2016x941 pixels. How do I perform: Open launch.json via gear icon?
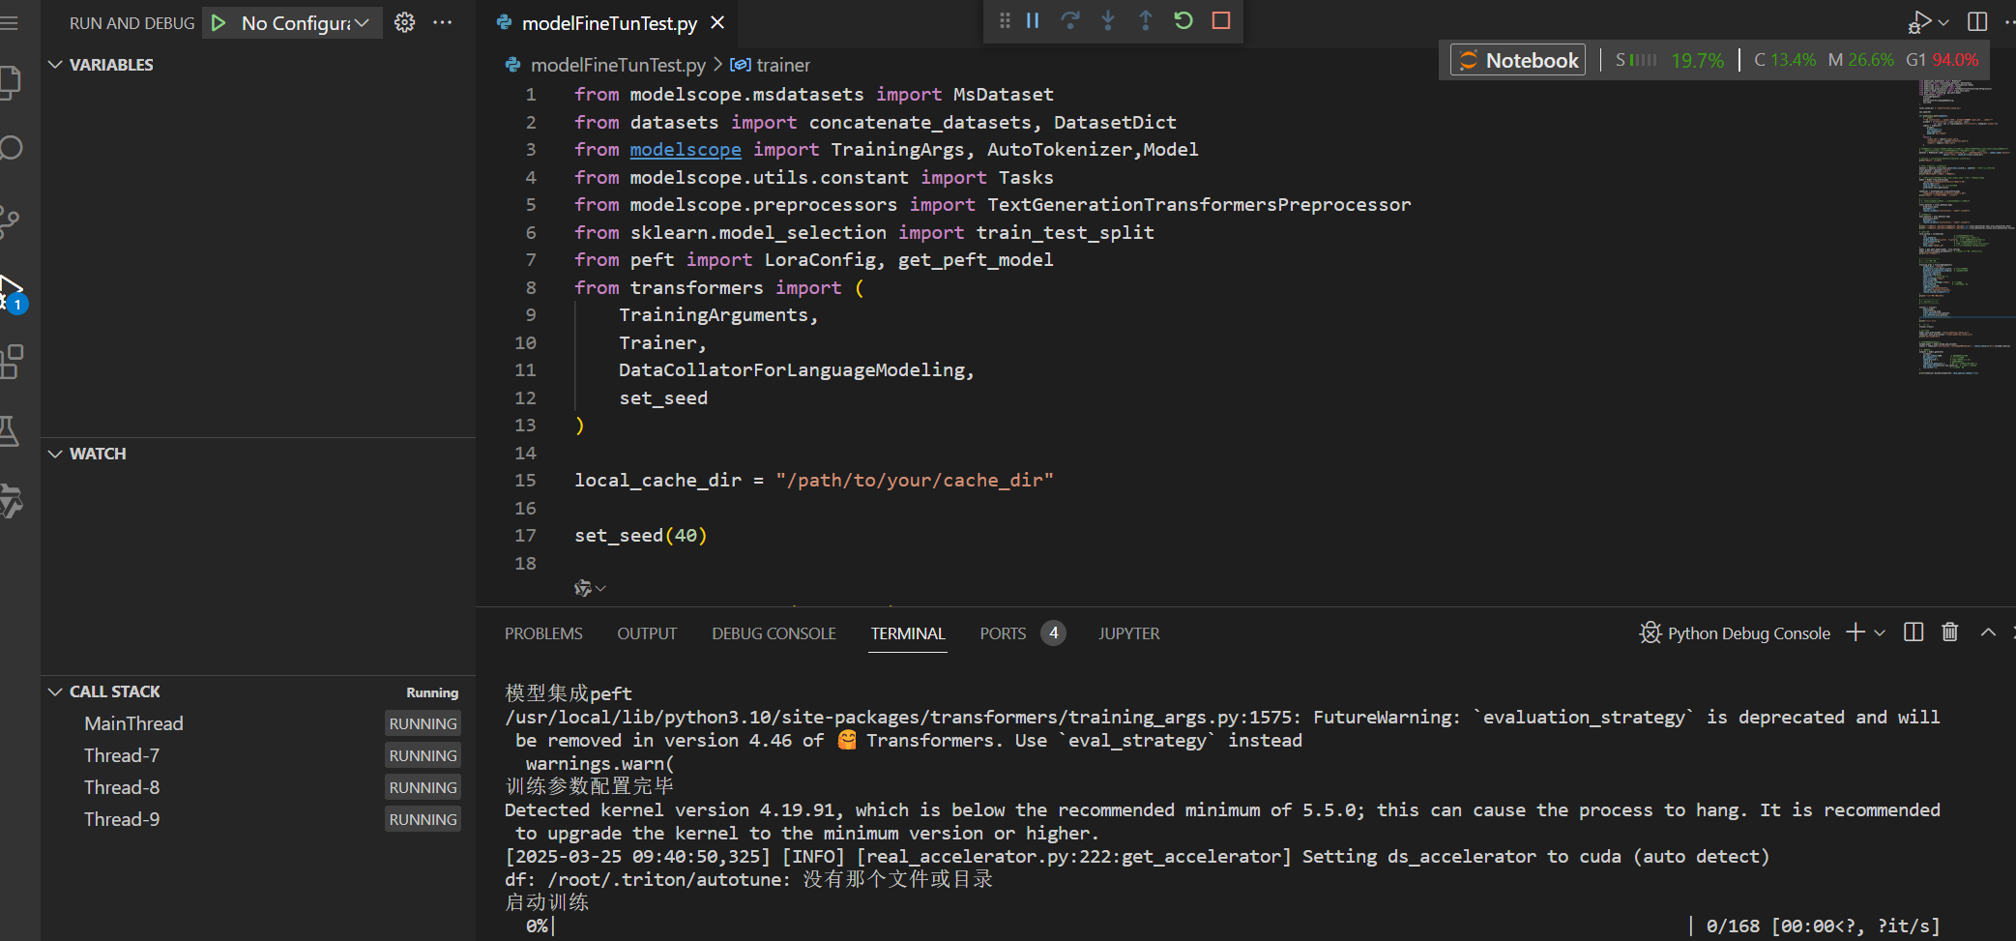coord(404,22)
